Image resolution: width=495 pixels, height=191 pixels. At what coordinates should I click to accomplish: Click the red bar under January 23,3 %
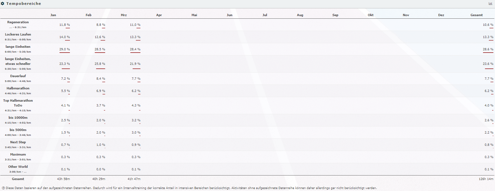point(66,69)
